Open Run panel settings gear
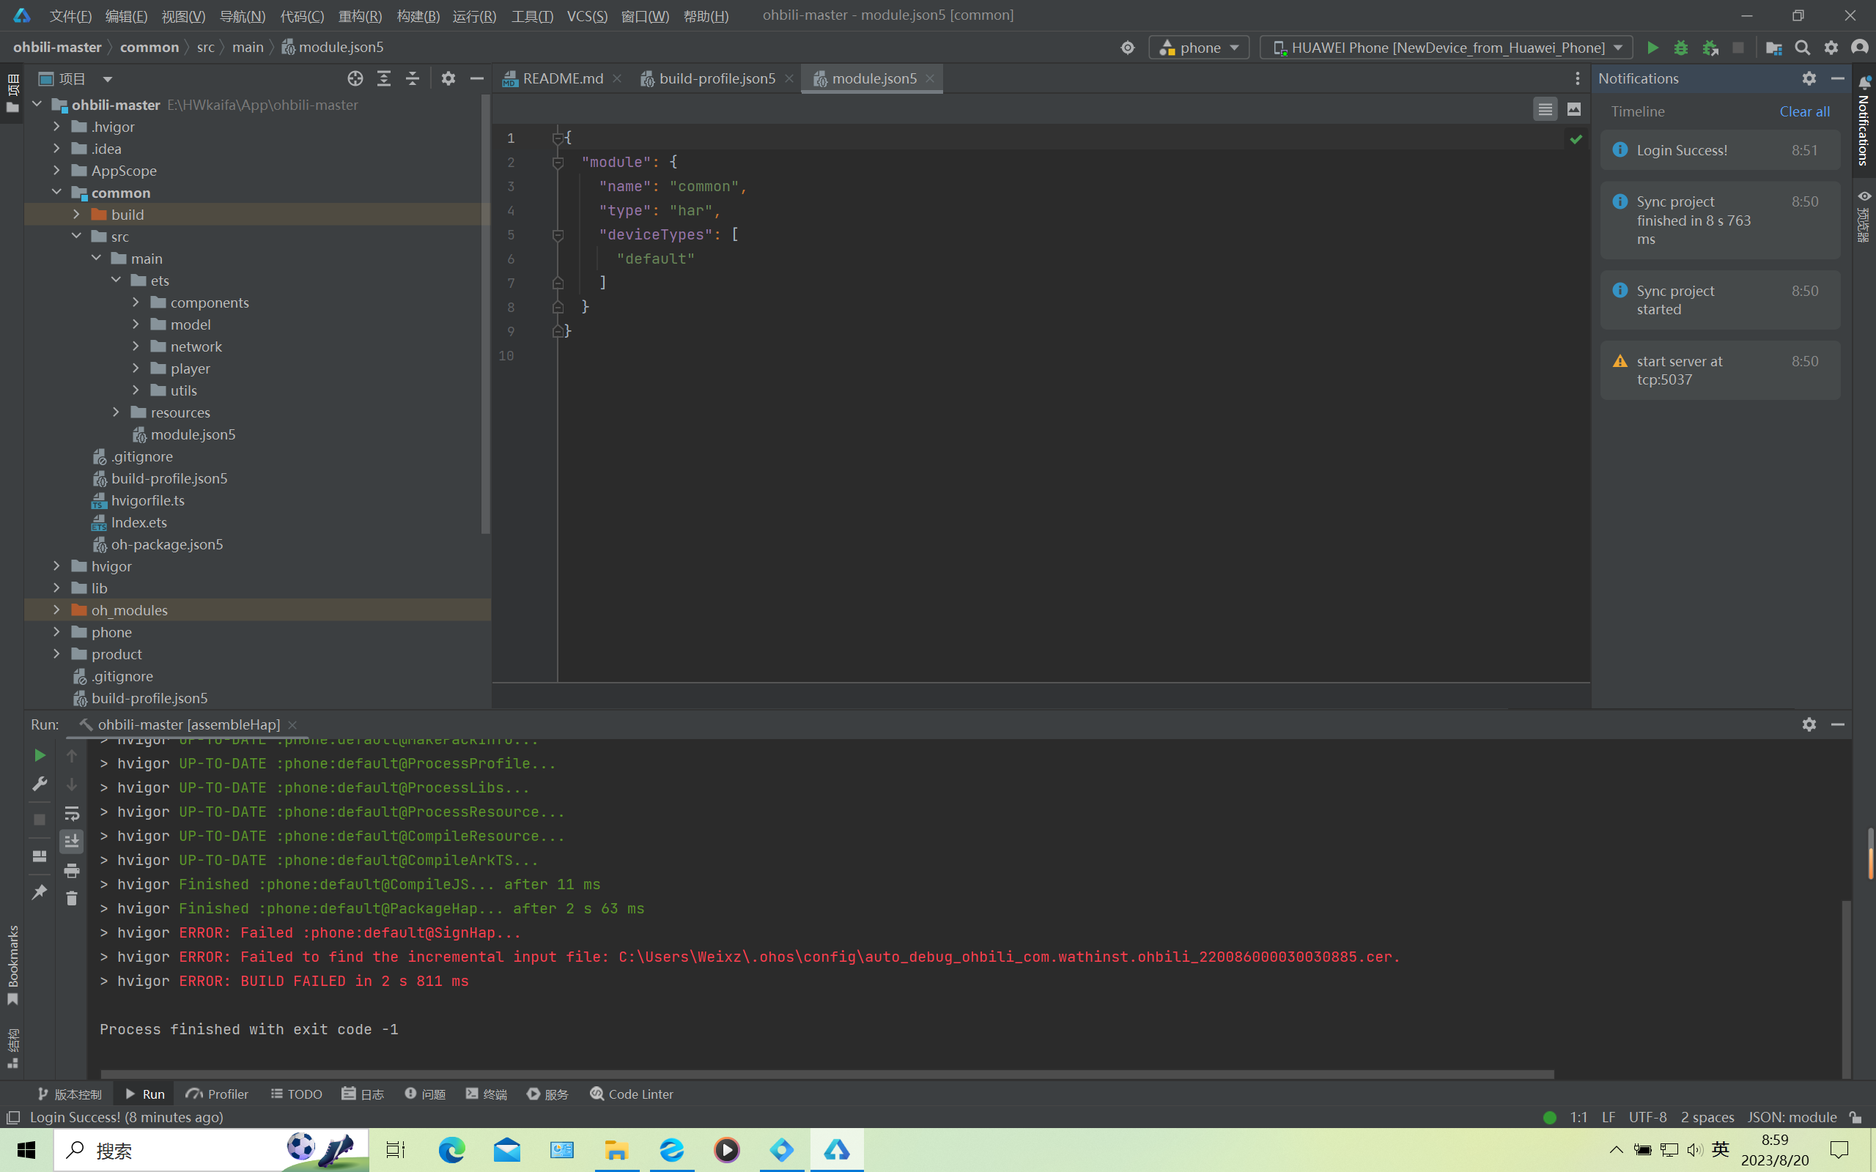The height and width of the screenshot is (1172, 1876). click(x=1809, y=724)
